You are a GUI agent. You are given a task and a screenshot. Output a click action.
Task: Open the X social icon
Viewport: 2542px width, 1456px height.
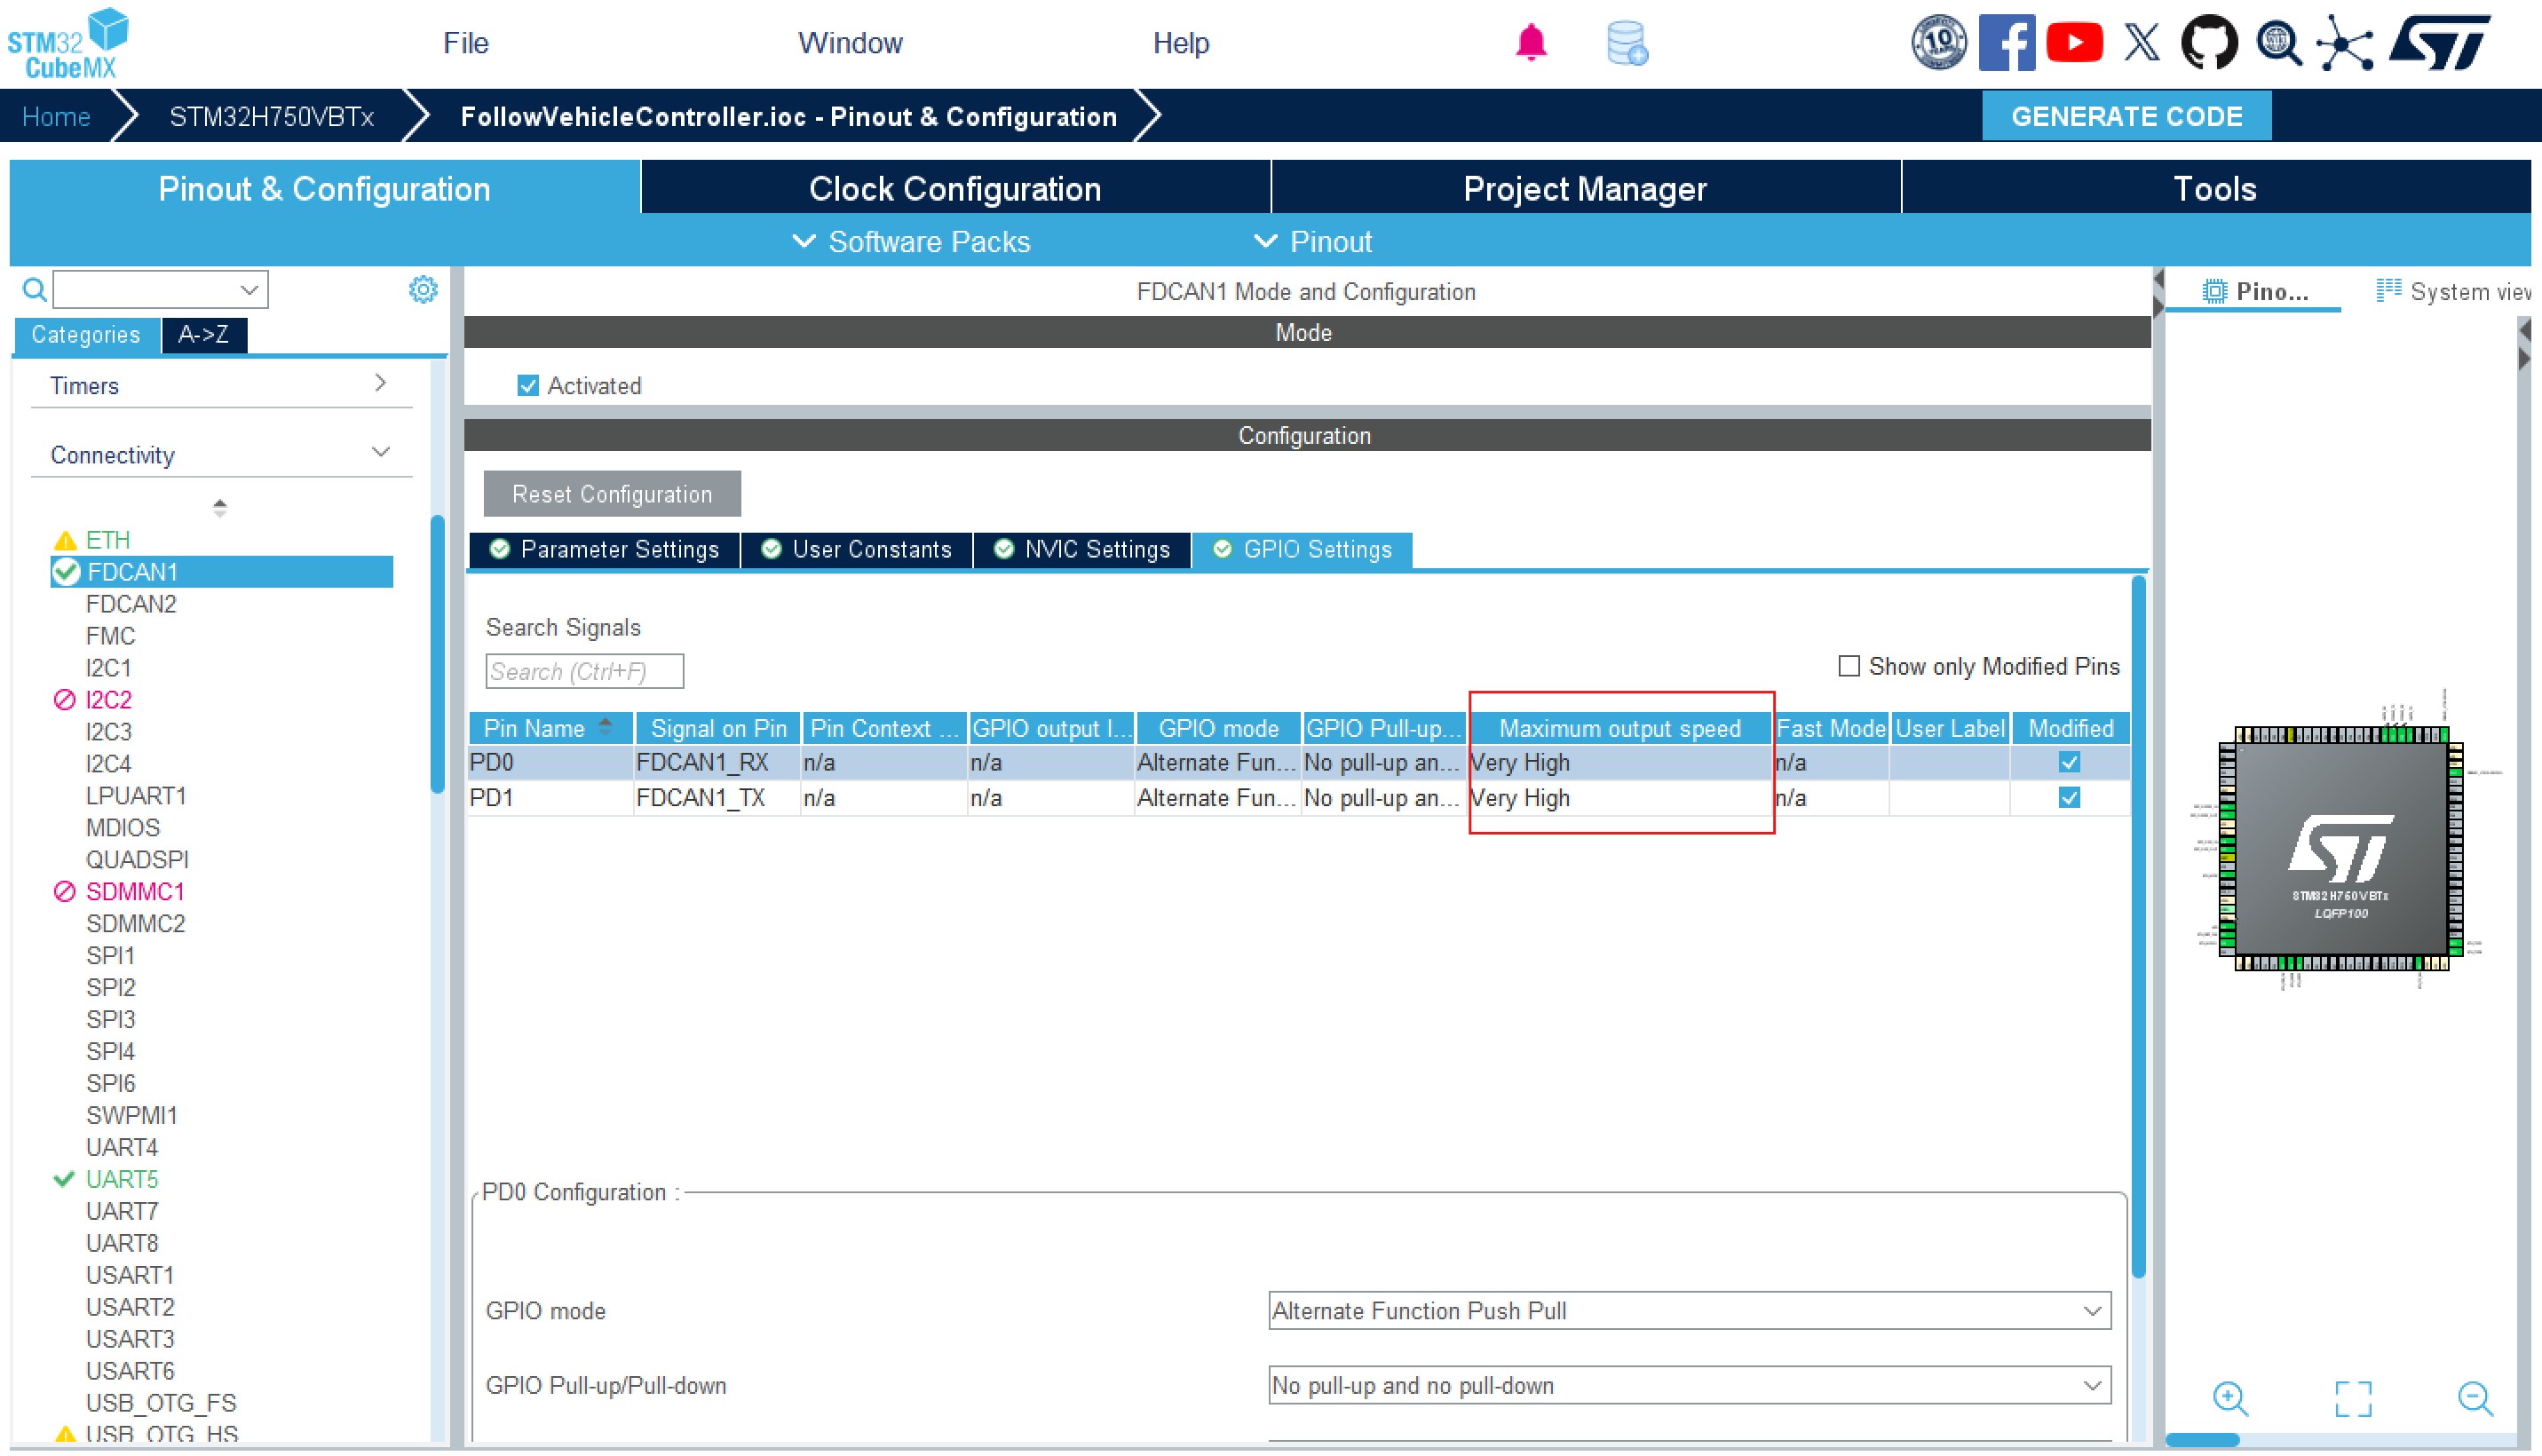(x=2141, y=42)
